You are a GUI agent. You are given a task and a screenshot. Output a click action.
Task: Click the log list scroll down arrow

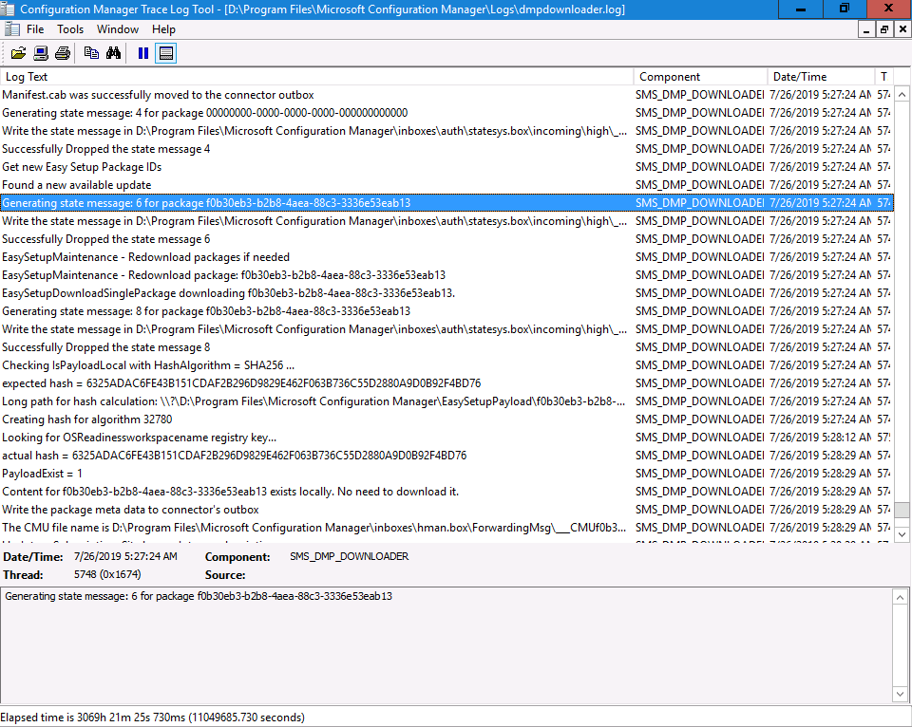[902, 534]
